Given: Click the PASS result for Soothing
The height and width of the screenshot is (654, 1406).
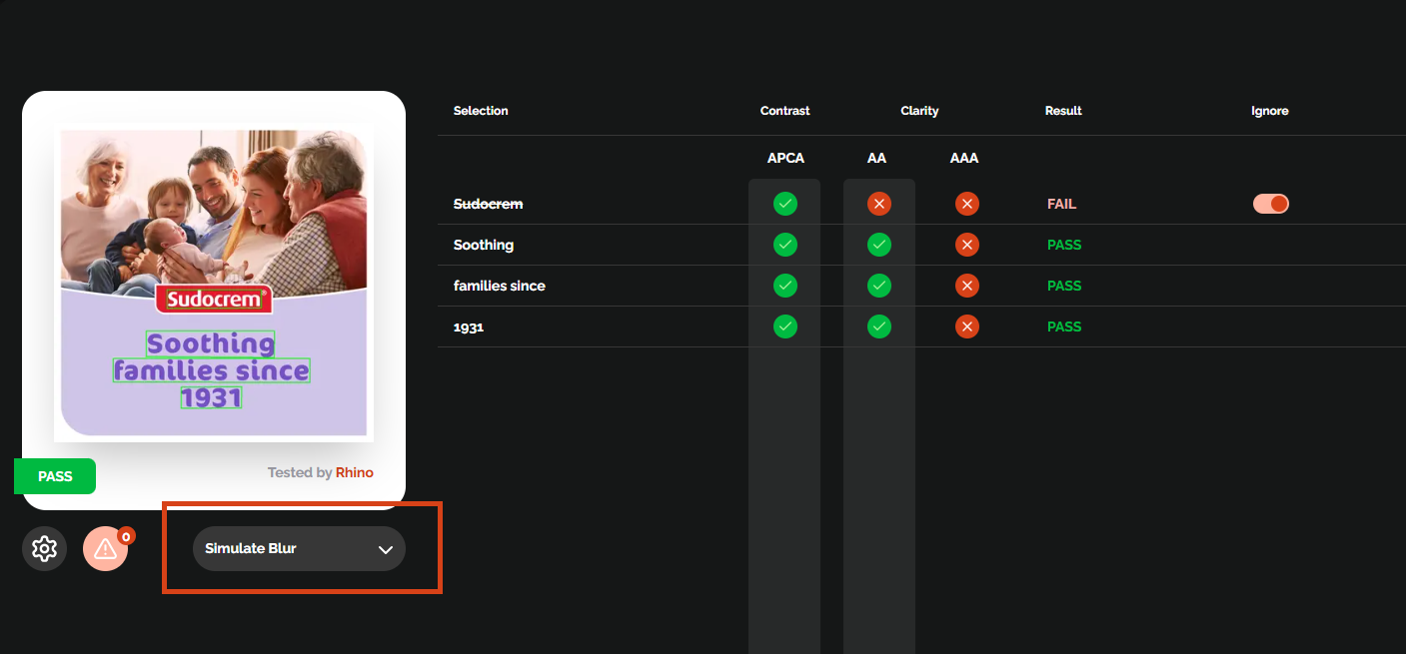Looking at the screenshot, I should point(1064,245).
